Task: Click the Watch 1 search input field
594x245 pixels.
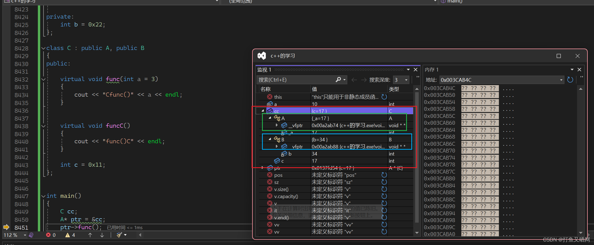Action: click(296, 80)
